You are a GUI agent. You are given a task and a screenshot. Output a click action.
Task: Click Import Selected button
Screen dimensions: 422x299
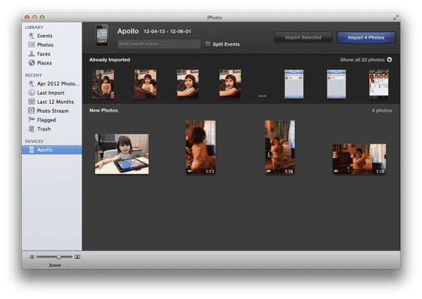(303, 38)
